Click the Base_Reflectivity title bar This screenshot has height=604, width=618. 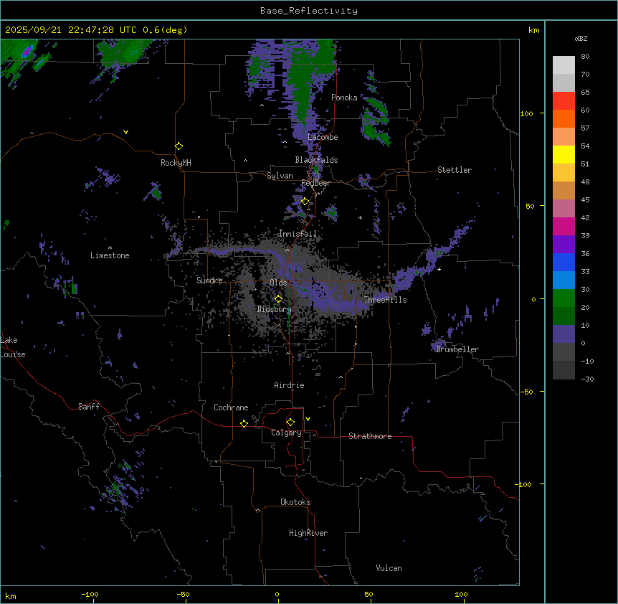(308, 11)
